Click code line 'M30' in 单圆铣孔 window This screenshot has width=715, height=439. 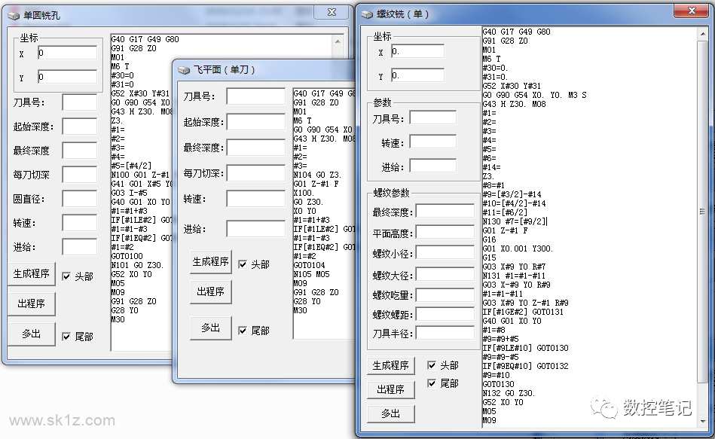118,319
